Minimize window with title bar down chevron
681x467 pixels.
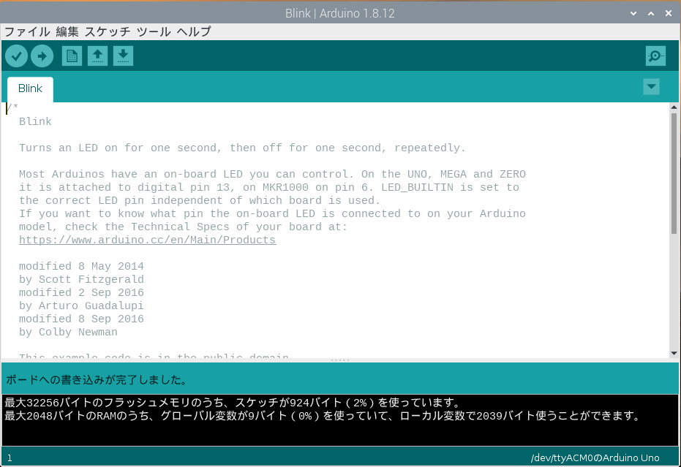633,13
